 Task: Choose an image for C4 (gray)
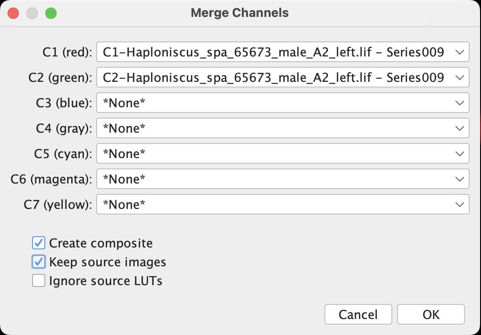pos(282,128)
